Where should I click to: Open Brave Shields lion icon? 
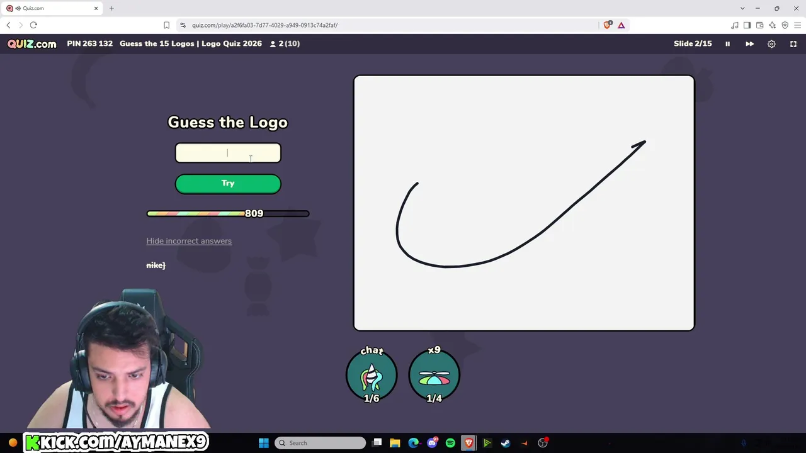(607, 25)
